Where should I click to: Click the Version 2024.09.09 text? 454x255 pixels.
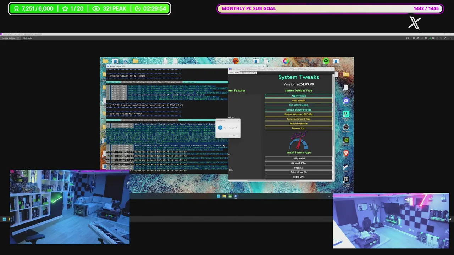299,84
